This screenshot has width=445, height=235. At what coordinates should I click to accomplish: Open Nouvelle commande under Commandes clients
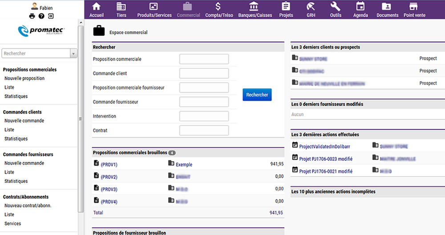coord(24,121)
